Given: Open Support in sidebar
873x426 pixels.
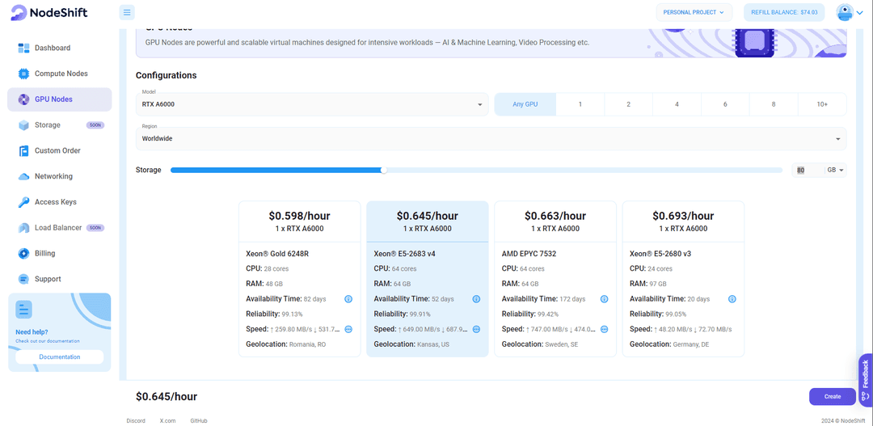Looking at the screenshot, I should click(x=60, y=279).
